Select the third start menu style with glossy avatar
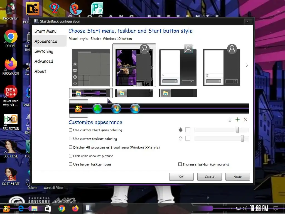The width and height of the screenshot is (285, 214). click(178, 65)
